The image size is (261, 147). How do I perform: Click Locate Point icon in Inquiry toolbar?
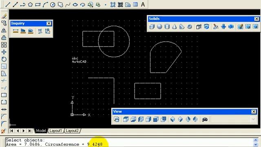(48, 31)
